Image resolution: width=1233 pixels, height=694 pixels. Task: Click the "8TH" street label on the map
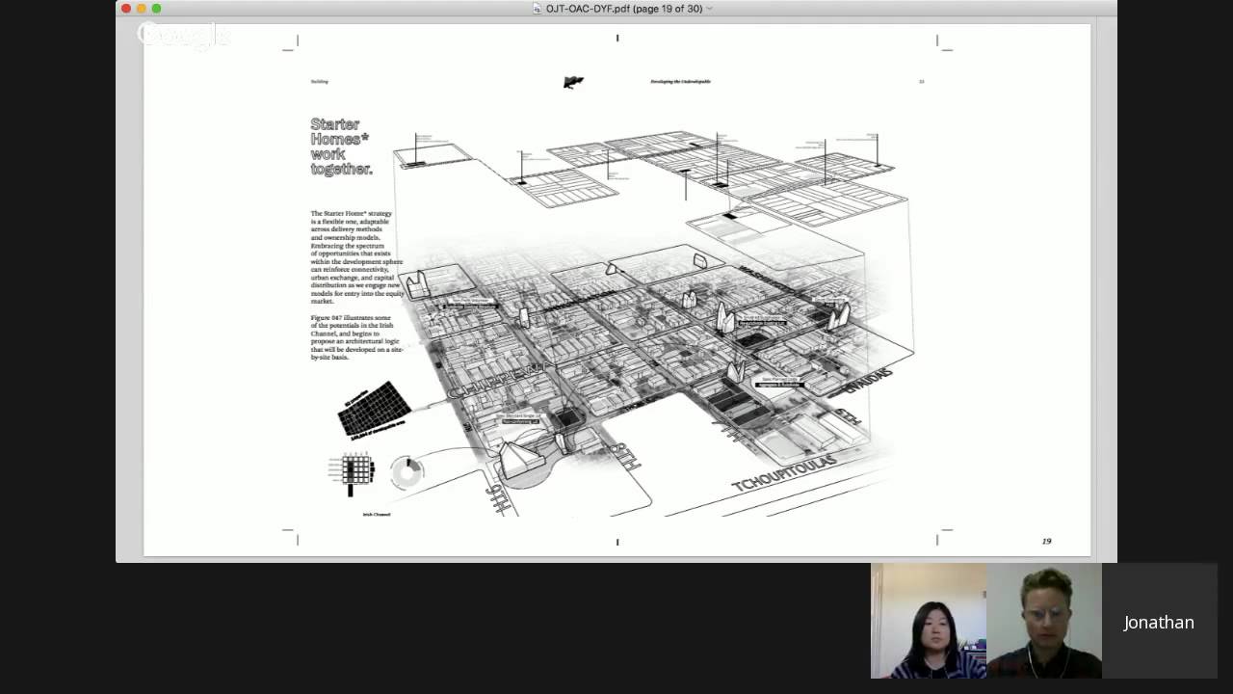[624, 455]
